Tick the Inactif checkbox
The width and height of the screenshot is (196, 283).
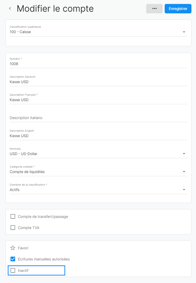(13, 270)
